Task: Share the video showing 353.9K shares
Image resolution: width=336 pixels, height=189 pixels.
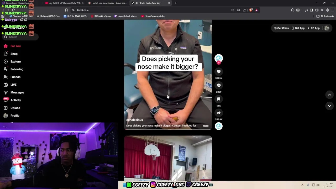Action: coord(219,113)
